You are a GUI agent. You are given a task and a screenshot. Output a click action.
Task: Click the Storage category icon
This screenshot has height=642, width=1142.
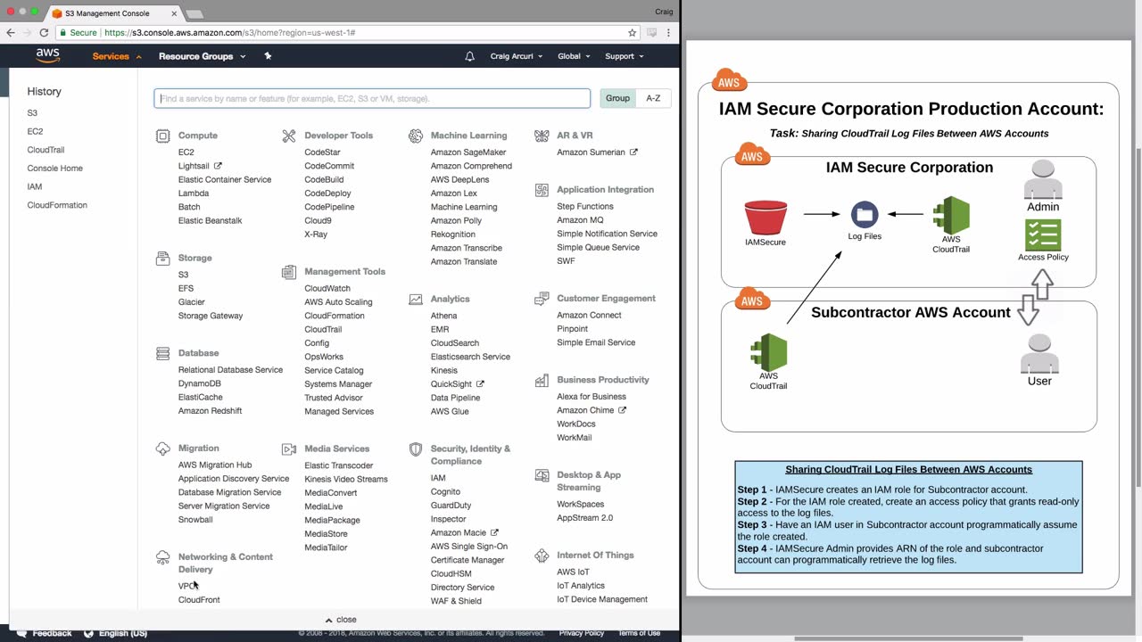162,258
